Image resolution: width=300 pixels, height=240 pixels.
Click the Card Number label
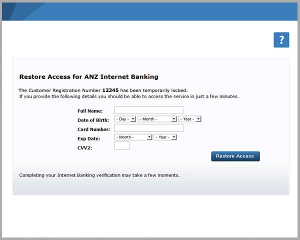(94, 129)
